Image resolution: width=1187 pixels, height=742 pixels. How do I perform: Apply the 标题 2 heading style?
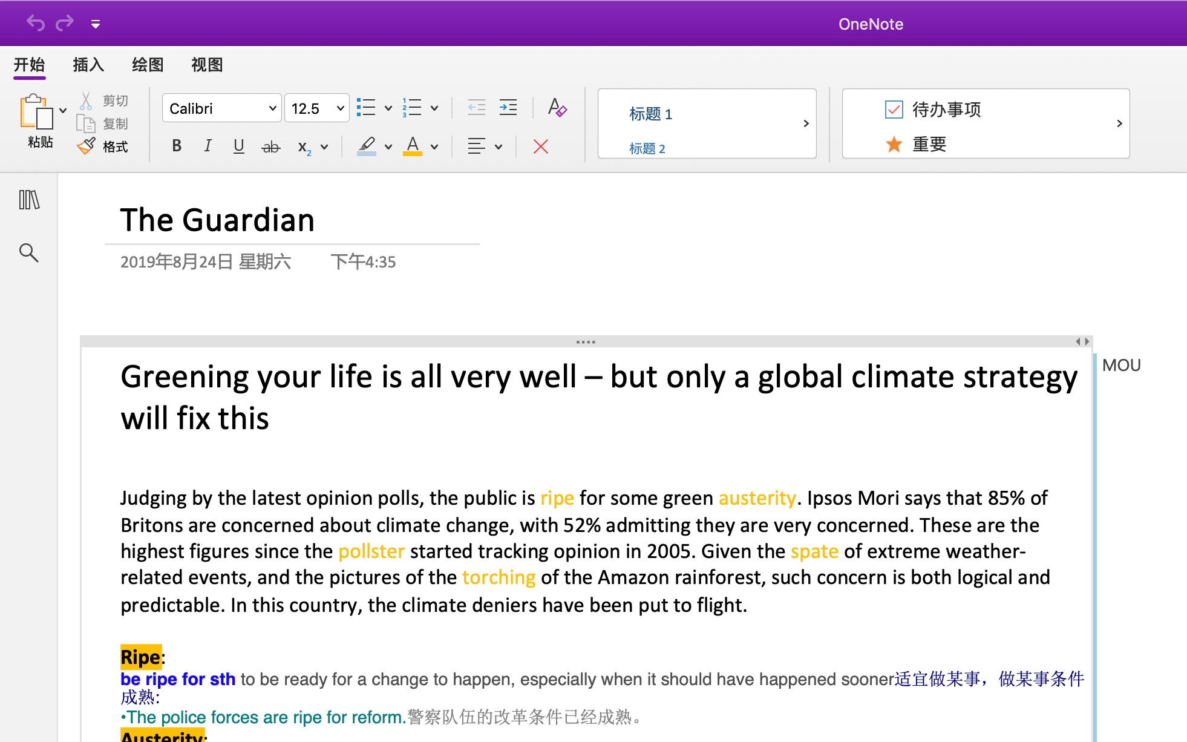coord(647,148)
